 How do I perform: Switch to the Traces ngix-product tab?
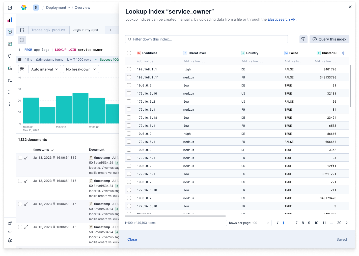[49, 30]
